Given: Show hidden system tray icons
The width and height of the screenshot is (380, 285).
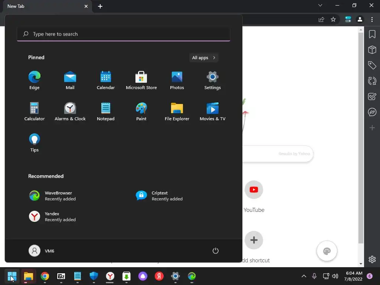Looking at the screenshot, I should (x=304, y=276).
